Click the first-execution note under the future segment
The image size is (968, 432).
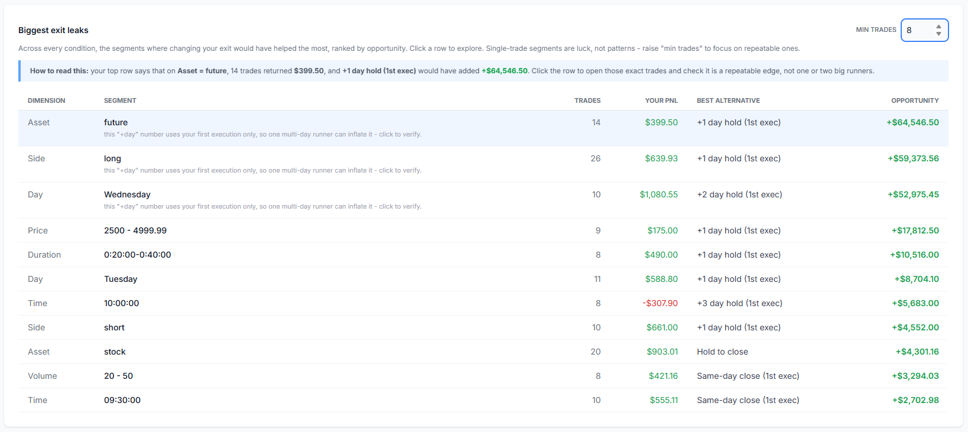pos(263,134)
